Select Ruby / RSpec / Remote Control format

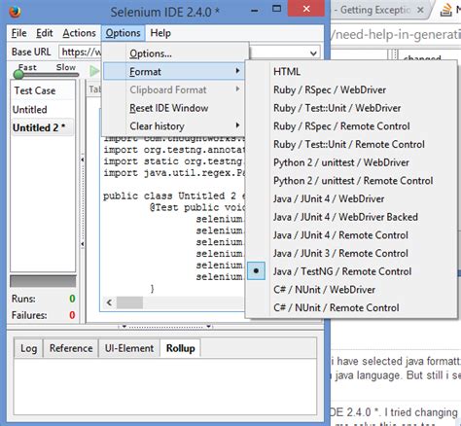(x=351, y=126)
